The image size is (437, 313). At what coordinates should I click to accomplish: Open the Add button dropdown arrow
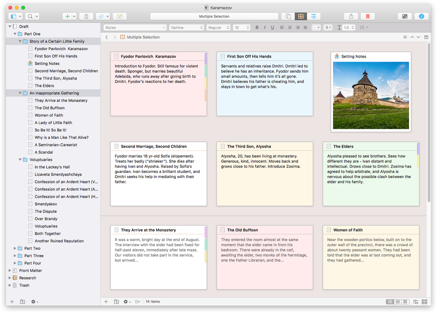point(74,17)
